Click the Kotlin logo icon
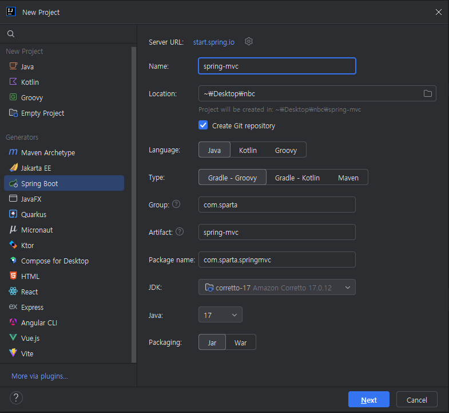 point(13,82)
